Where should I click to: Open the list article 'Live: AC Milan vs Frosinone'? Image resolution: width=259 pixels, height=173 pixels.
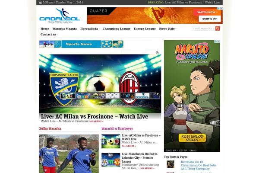141,137
